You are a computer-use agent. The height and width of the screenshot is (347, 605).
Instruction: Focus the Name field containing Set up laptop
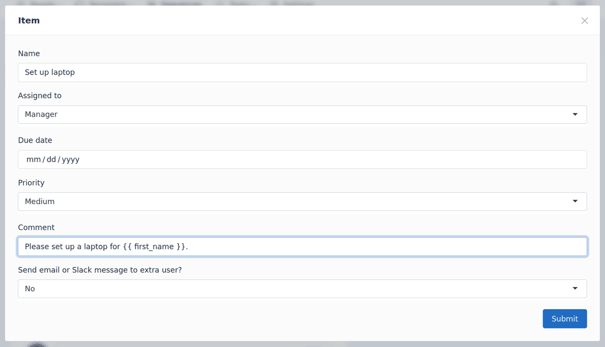[301, 72]
